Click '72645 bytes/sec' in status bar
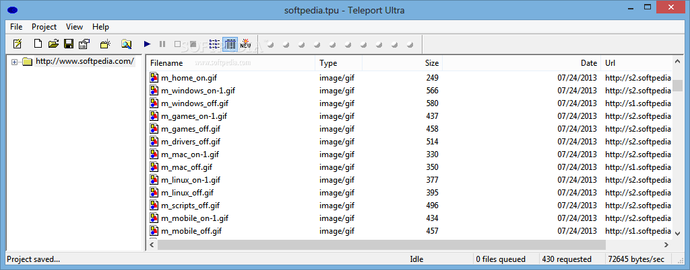 (x=636, y=259)
